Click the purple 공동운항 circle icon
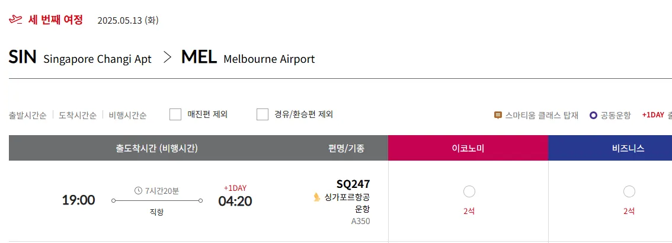Viewport: 672px width, 243px height. 593,115
